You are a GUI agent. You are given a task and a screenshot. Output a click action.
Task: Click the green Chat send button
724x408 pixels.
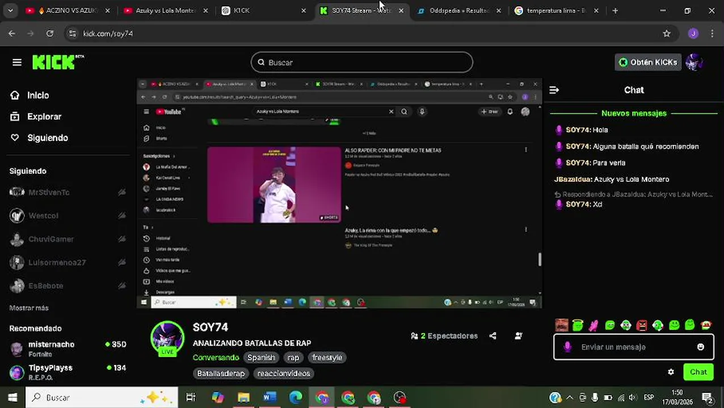[698, 372]
